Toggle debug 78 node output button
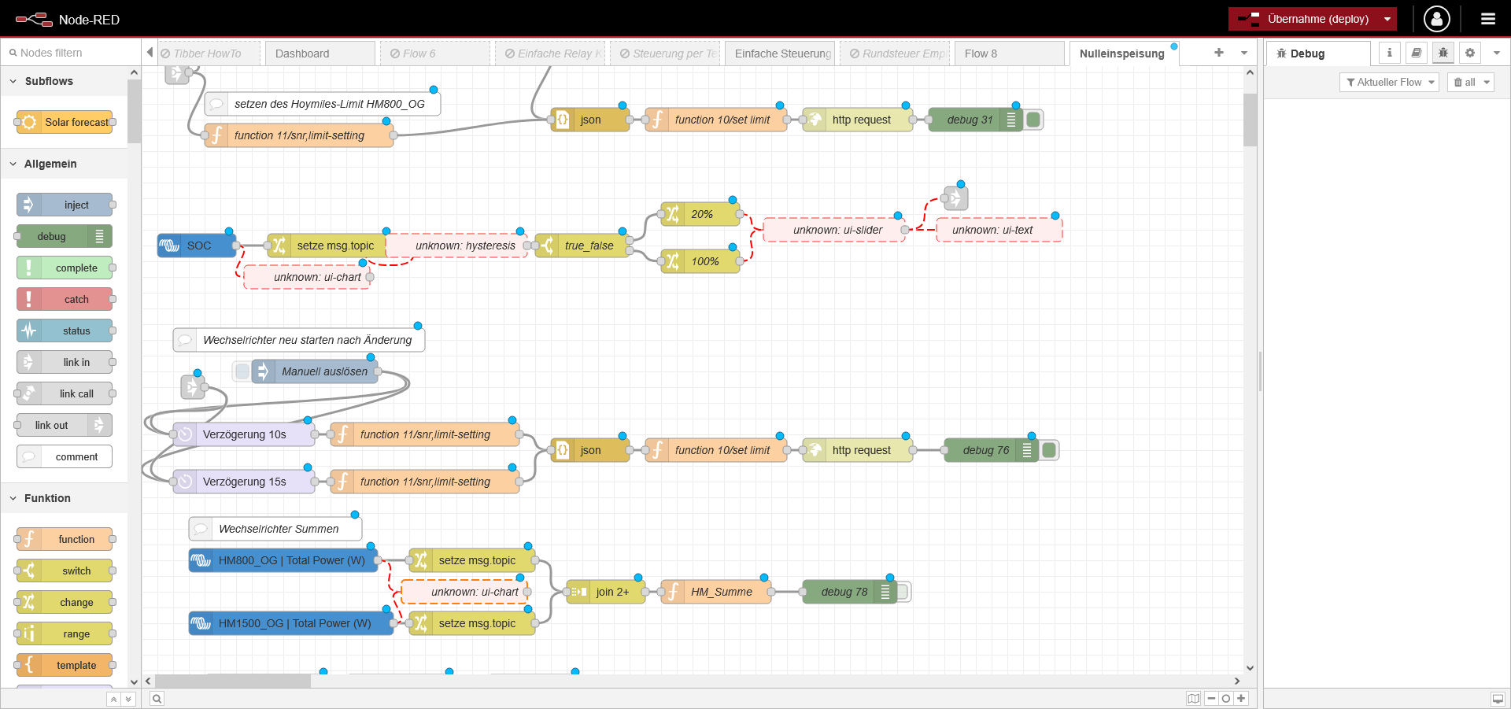1511x709 pixels. click(903, 592)
